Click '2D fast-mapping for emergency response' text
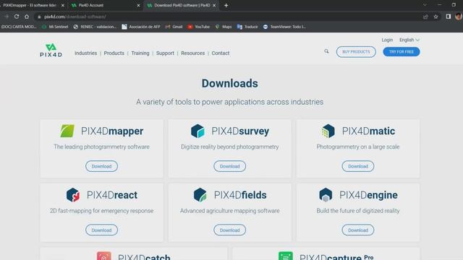 click(101, 211)
